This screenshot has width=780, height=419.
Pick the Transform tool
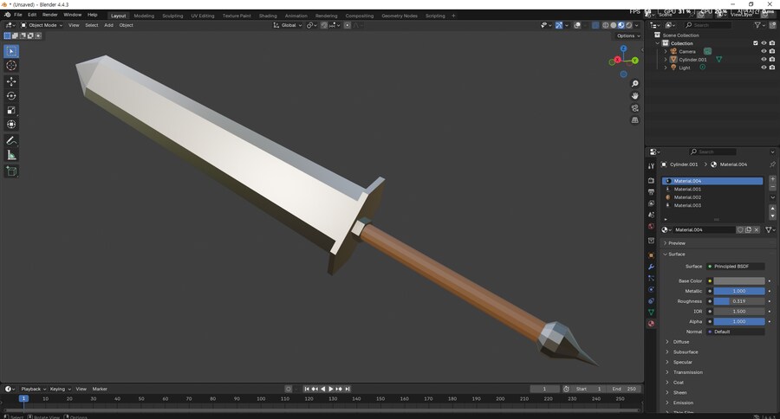(11, 125)
